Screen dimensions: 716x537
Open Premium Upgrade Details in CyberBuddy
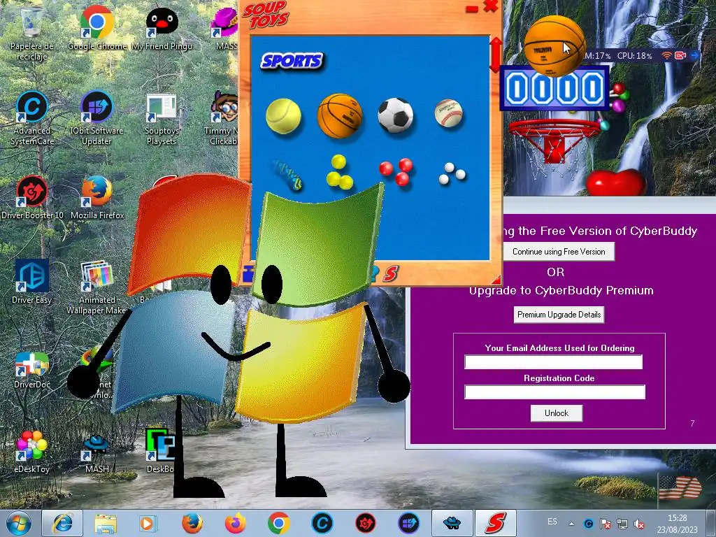click(x=559, y=315)
